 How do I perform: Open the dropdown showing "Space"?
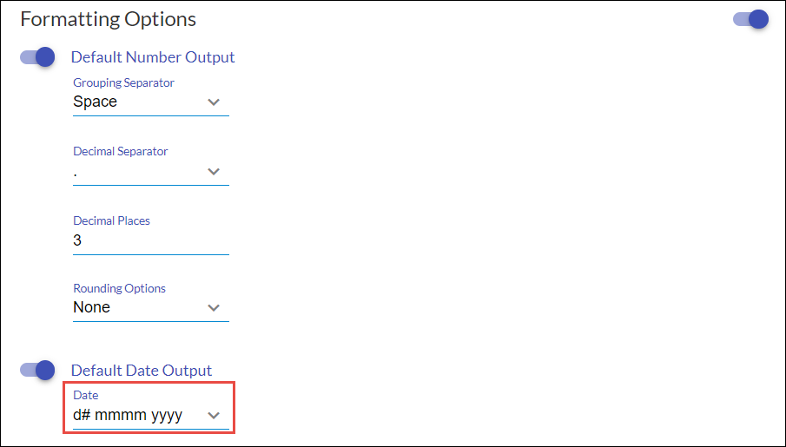pos(139,102)
